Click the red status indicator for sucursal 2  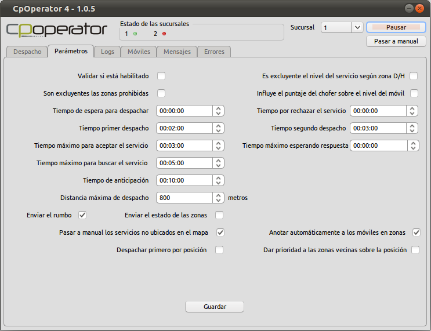pyautogui.click(x=164, y=34)
